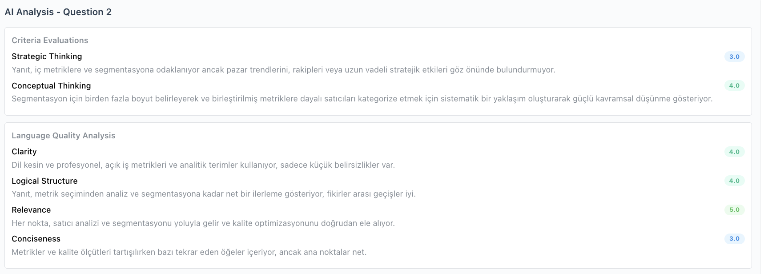Click the 'Logical Structure' criterion label

point(44,181)
